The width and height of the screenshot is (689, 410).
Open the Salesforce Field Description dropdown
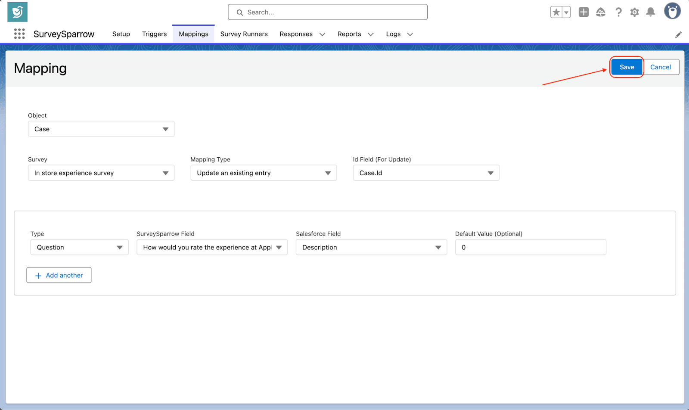[371, 248]
